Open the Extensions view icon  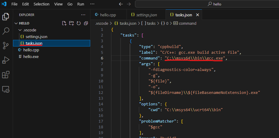6,75
